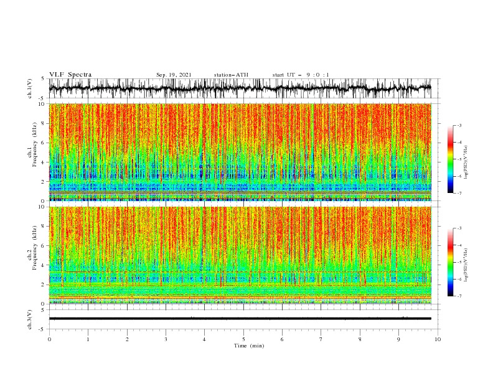Viewport: 493px width, 381px height.
Task: Click the "-7" label on ch.1 color scale
Action: tap(459, 193)
